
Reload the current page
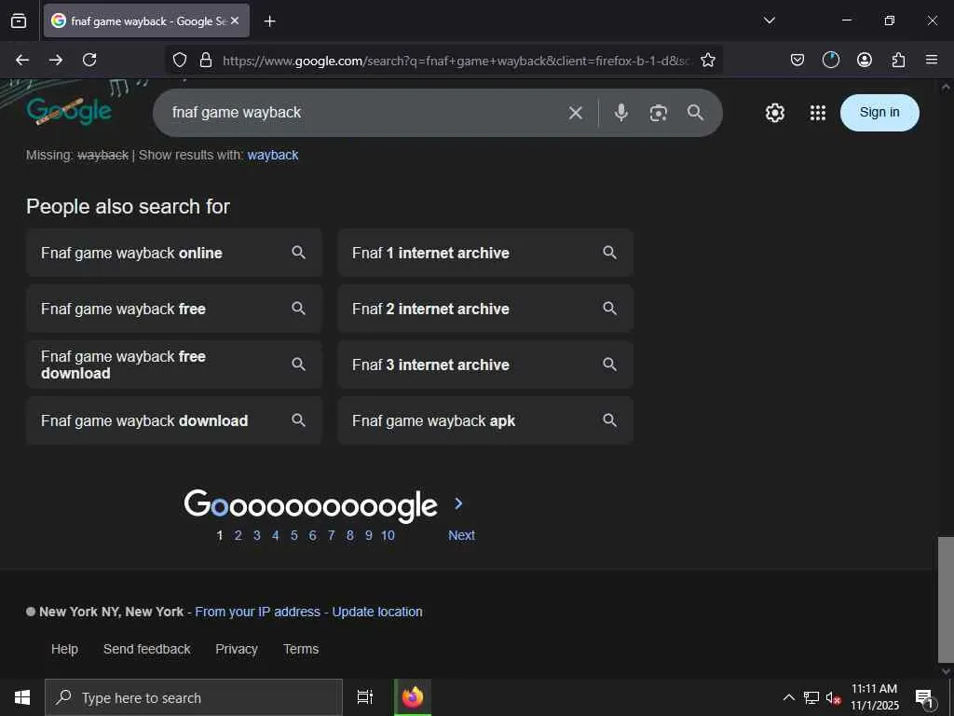[x=89, y=60]
